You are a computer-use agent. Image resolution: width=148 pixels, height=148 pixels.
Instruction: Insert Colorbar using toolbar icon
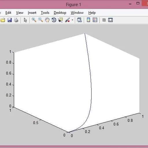pyautogui.click(x=88, y=20)
